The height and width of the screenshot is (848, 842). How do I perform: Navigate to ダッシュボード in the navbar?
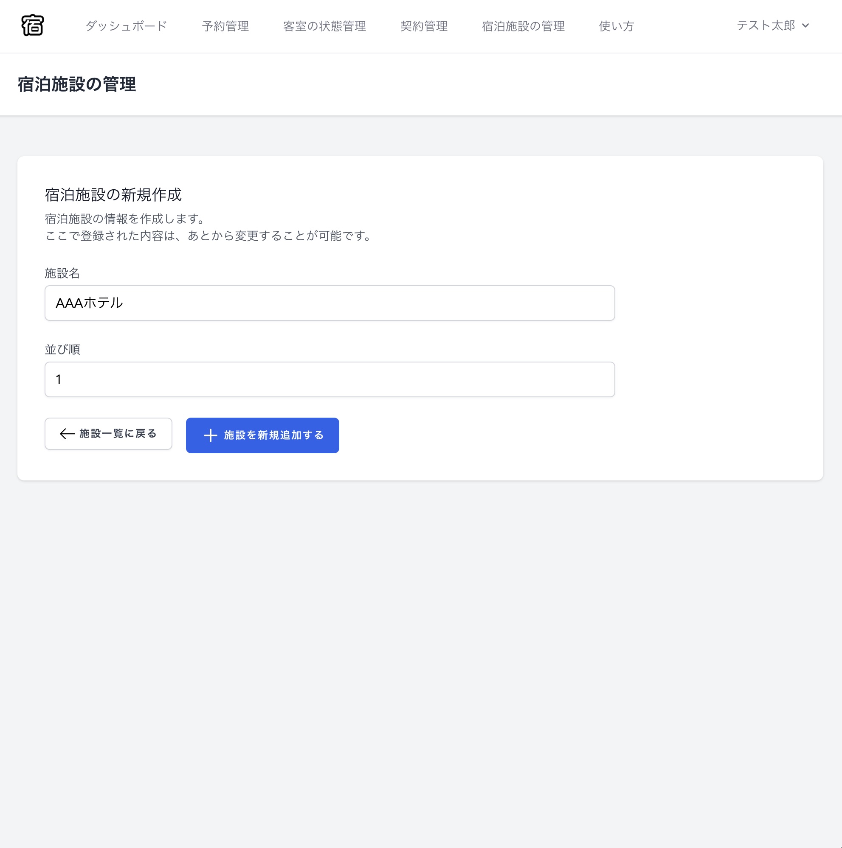coord(126,26)
